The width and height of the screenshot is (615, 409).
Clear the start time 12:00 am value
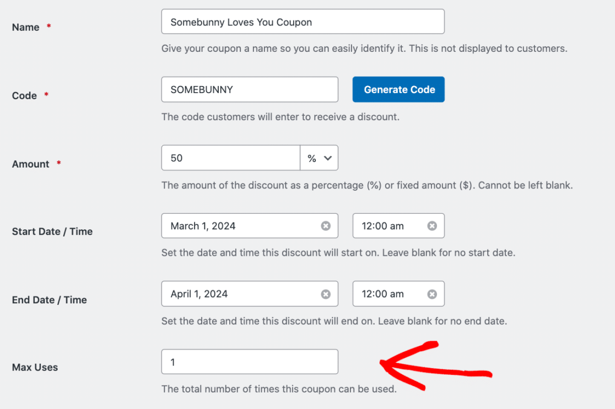tap(432, 226)
